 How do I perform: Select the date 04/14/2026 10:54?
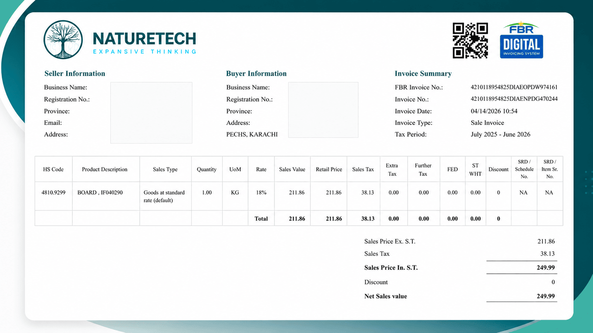tap(494, 111)
